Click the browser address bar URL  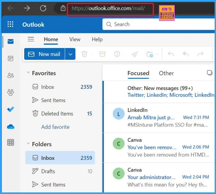pos(108,8)
